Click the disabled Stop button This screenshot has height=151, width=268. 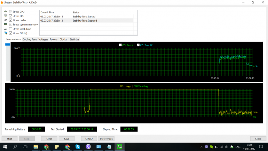pos(27,139)
